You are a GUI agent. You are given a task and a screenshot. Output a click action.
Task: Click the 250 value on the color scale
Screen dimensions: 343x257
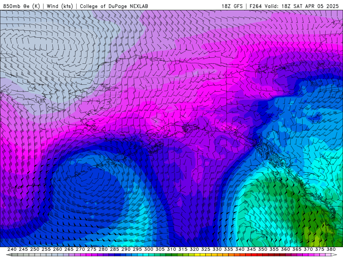pyautogui.click(x=35, y=249)
